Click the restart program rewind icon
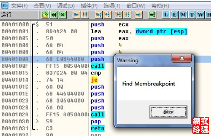Screen dimensions: 211x136 tap(54, 15)
